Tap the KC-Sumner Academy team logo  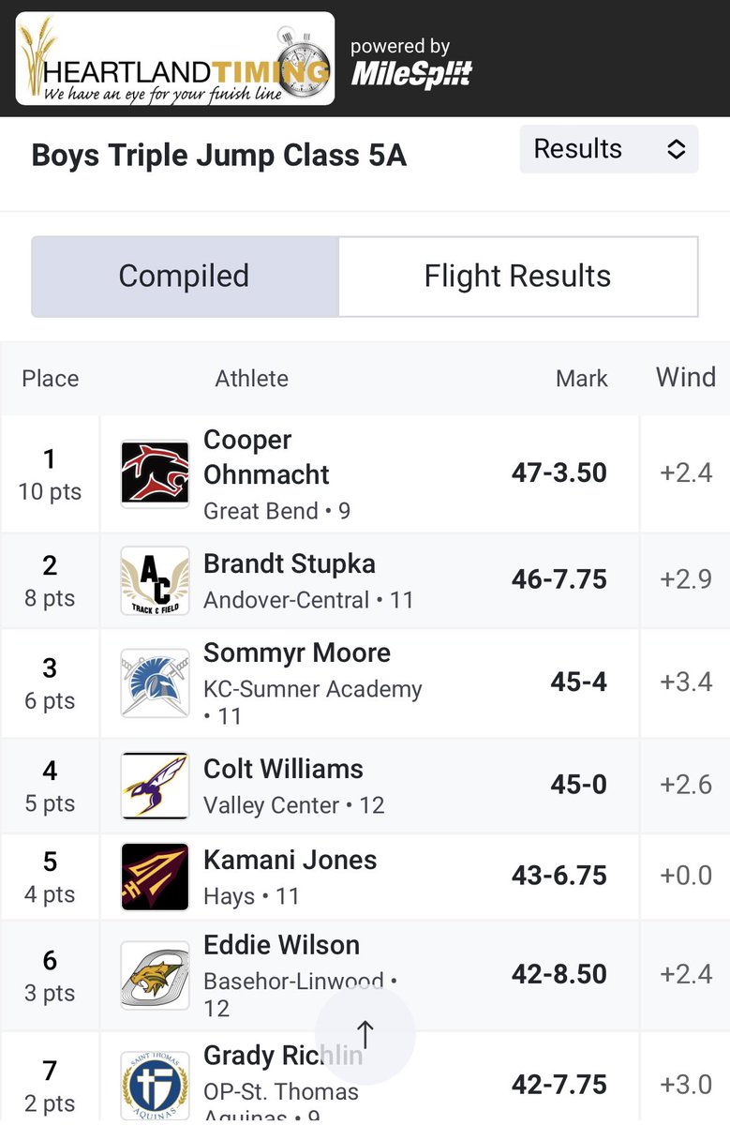pyautogui.click(x=156, y=683)
